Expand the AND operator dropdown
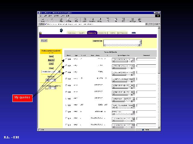 tap(50, 80)
